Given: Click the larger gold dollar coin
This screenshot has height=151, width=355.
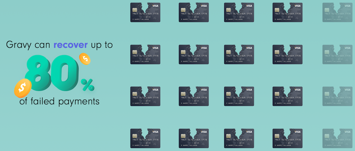Looking at the screenshot, I should (23, 88).
